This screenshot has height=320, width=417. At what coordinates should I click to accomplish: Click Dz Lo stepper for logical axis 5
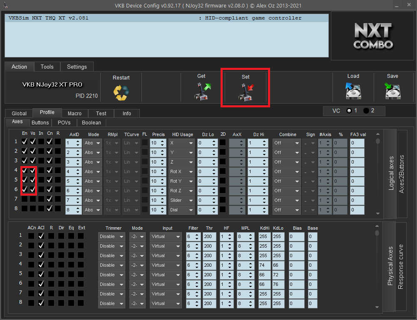pyautogui.click(x=214, y=181)
